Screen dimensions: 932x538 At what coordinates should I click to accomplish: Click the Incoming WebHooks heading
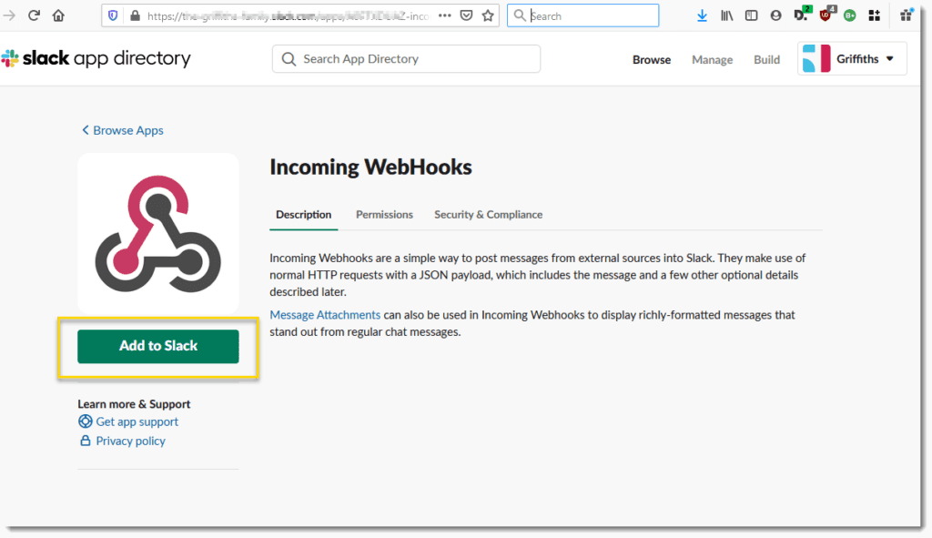(x=371, y=167)
